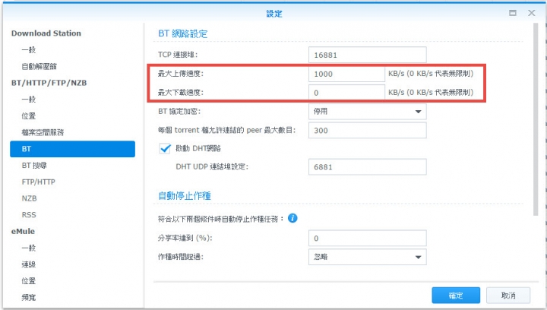
Task: Open 位置 under eMule
Action: pos(29,280)
